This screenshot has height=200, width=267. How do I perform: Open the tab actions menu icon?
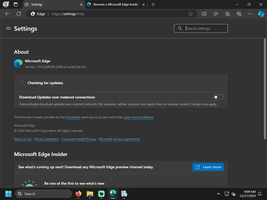[x=15, y=4]
